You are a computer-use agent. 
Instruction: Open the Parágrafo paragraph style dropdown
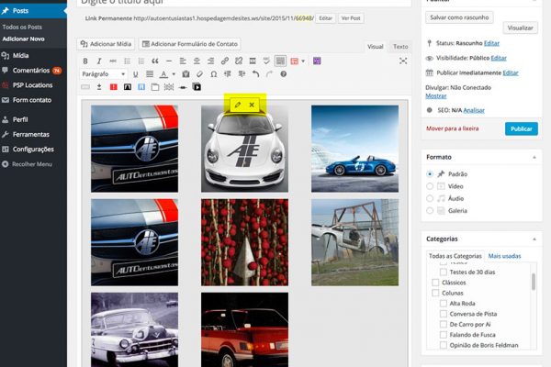click(x=104, y=73)
